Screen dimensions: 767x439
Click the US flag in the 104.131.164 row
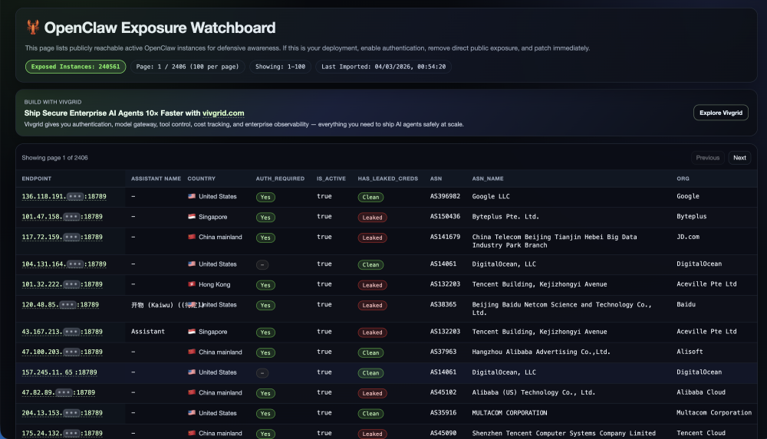[192, 264]
